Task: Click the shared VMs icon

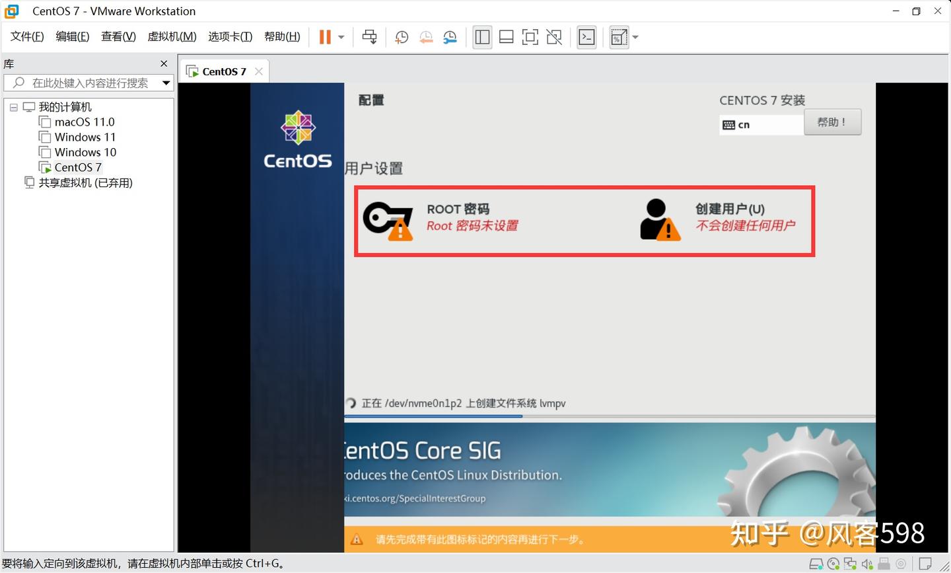Action: tap(30, 182)
